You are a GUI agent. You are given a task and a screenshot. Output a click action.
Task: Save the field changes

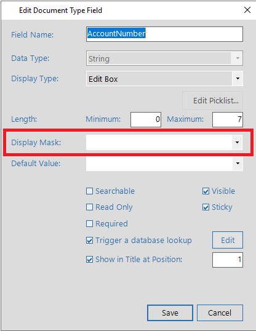[170, 313]
